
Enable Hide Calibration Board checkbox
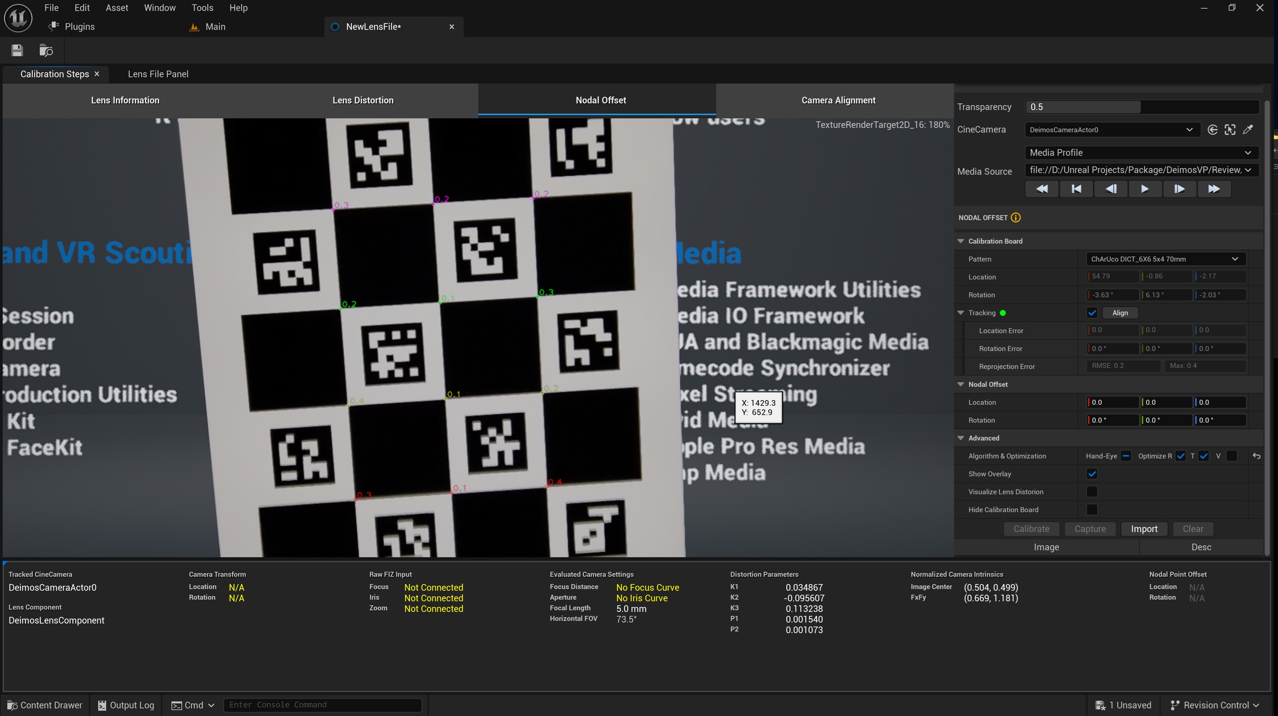tap(1092, 510)
